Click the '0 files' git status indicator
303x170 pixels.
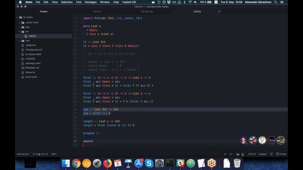point(281,154)
